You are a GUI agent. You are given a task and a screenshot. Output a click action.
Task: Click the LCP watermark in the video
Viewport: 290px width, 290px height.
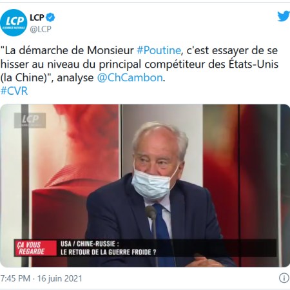[30, 121]
